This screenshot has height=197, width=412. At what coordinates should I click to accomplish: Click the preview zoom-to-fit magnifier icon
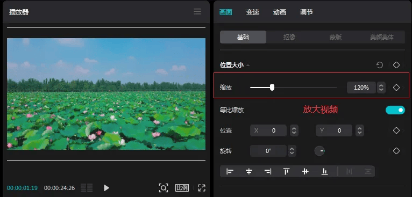[164, 188]
